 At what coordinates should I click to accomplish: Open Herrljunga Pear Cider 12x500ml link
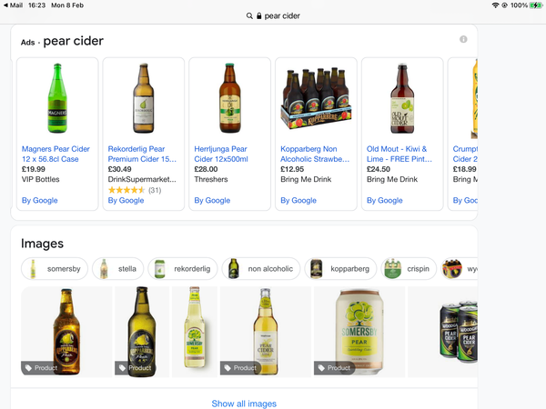tap(221, 155)
